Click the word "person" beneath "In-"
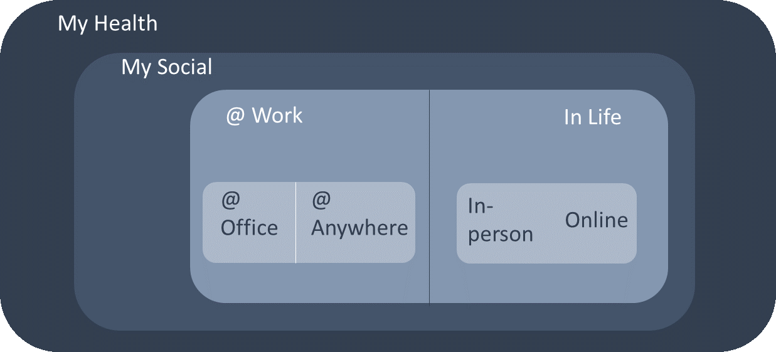This screenshot has width=776, height=352. pyautogui.click(x=500, y=234)
